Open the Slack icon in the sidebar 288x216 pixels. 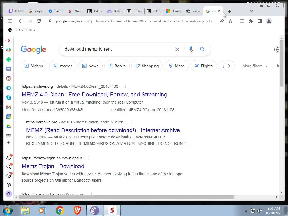pos(9,50)
